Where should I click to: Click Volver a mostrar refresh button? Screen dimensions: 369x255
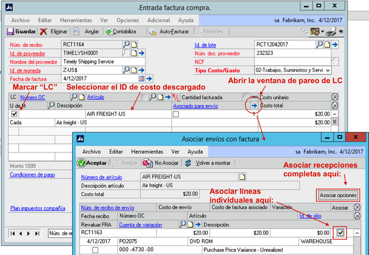pyautogui.click(x=208, y=163)
